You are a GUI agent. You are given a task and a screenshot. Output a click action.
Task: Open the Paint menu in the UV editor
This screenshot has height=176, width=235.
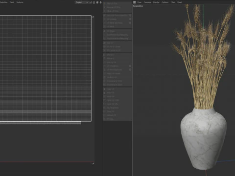(12, 2)
